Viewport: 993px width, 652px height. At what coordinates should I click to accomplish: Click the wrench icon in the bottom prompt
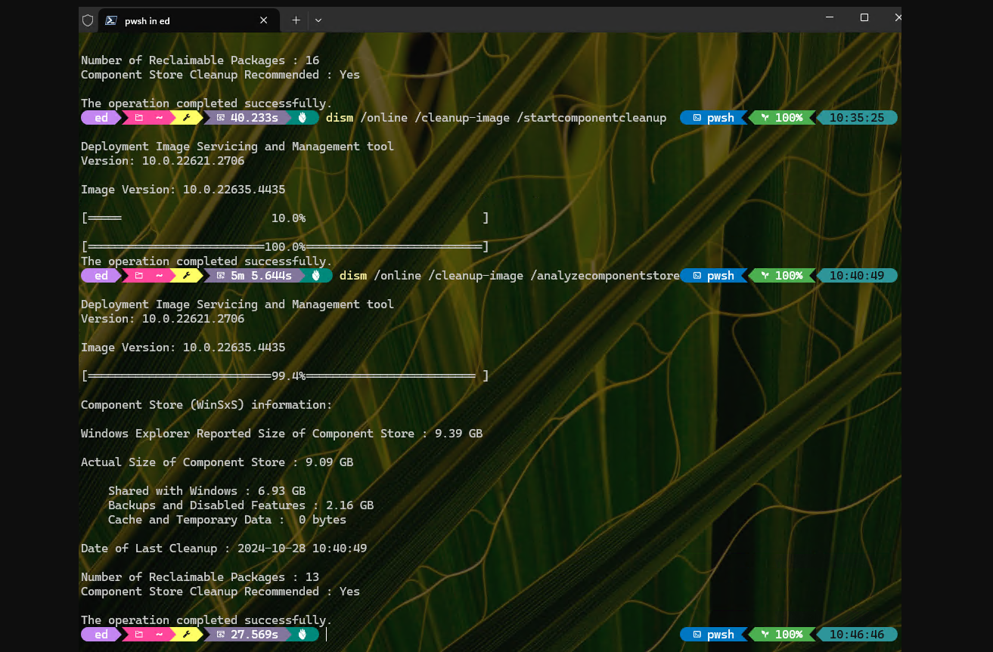click(x=187, y=634)
